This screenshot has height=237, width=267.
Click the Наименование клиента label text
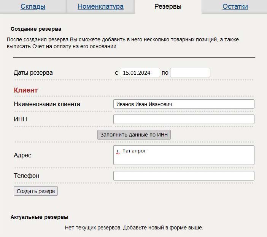(x=47, y=104)
